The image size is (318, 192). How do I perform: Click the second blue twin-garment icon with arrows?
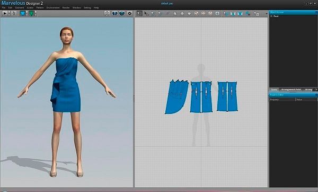(122, 14)
